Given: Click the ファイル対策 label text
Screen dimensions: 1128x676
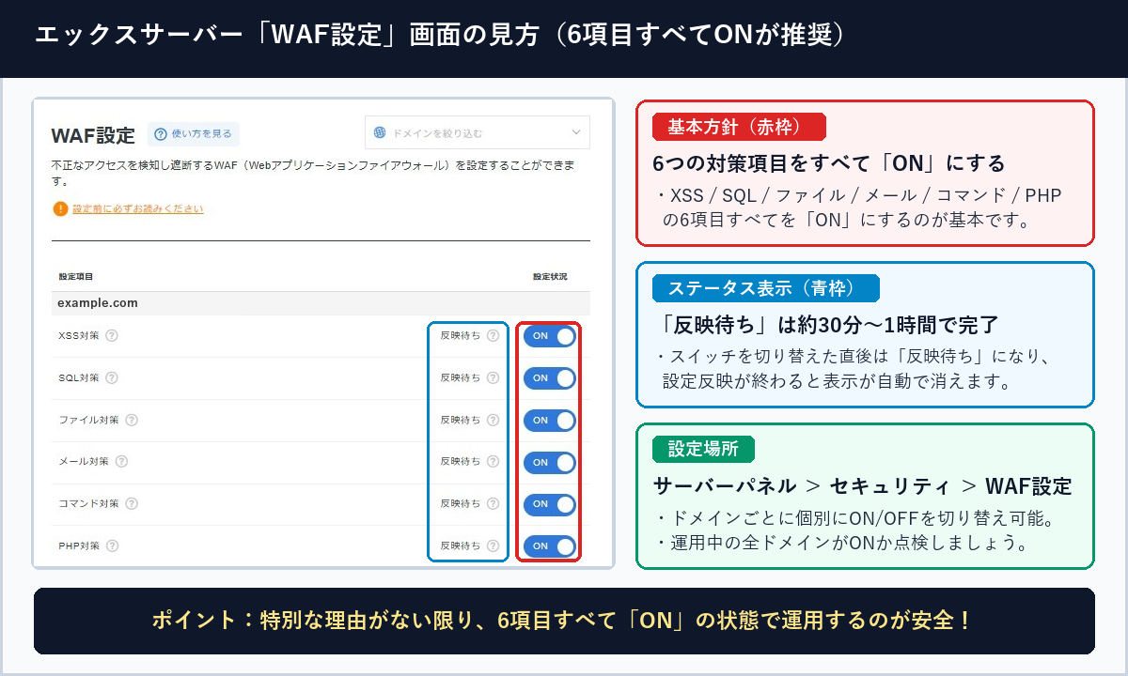Looking at the screenshot, I should (x=88, y=421).
